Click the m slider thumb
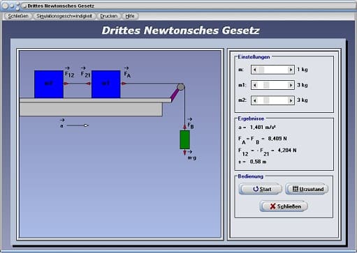This screenshot has height=253, width=357. click(x=261, y=70)
